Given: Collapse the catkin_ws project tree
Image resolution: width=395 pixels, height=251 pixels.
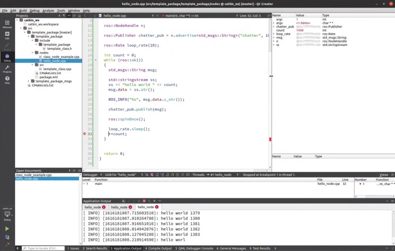Looking at the screenshot, I should coord(17,20).
